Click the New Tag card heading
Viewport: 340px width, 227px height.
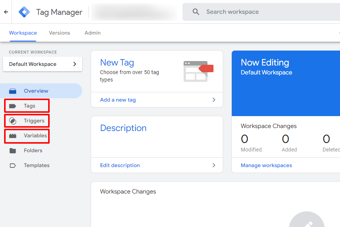point(117,62)
